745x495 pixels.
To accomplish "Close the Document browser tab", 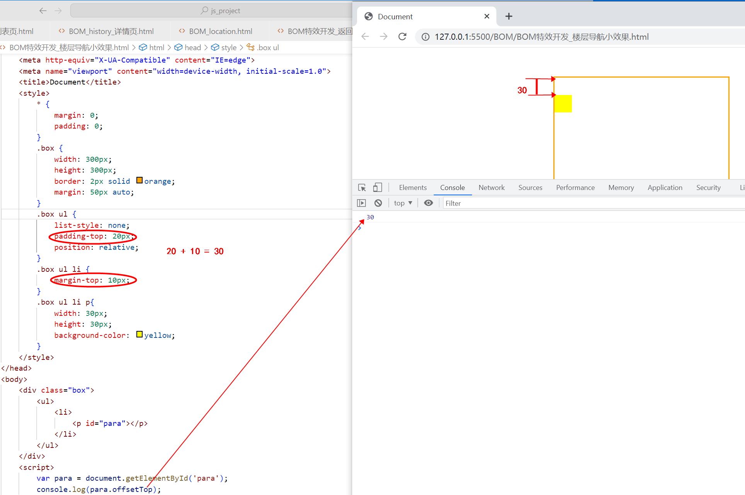I will [x=487, y=16].
